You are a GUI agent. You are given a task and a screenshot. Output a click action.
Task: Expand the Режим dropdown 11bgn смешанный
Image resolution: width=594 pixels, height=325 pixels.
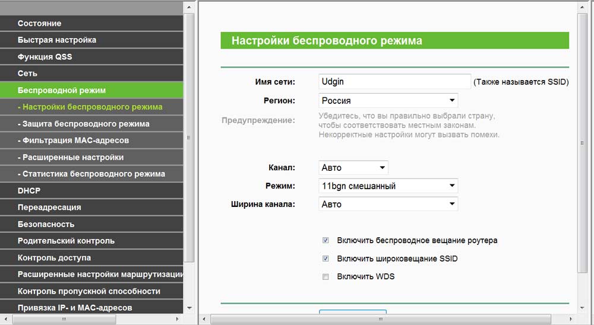pyautogui.click(x=388, y=186)
